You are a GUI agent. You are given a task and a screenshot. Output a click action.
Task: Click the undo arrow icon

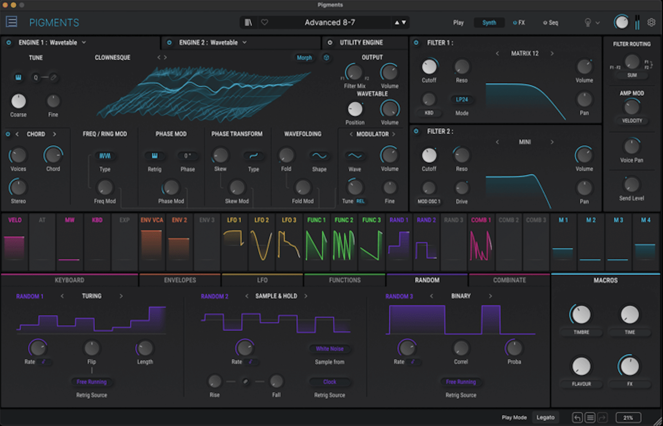(x=577, y=417)
